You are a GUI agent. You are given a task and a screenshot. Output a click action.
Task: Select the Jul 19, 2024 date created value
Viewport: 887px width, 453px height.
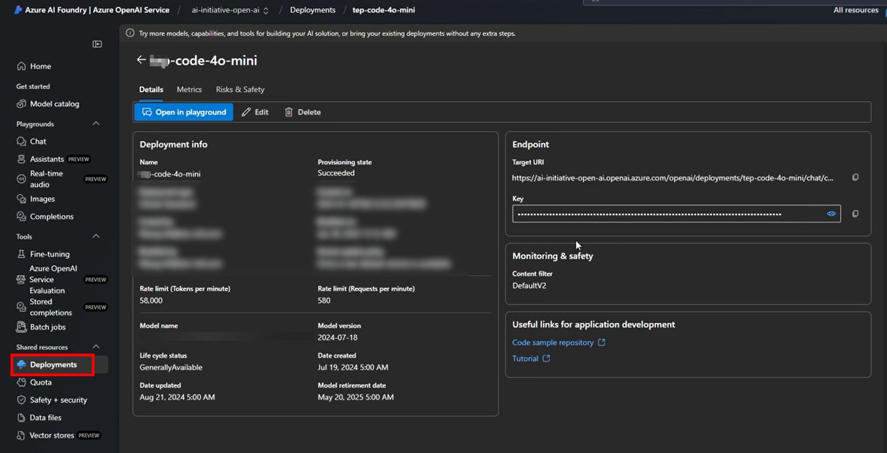click(353, 367)
